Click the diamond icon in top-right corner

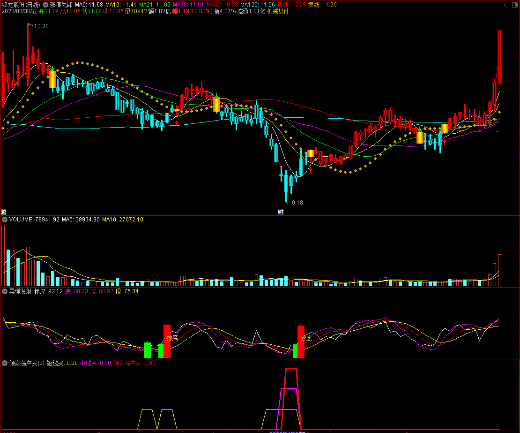[x=505, y=4]
